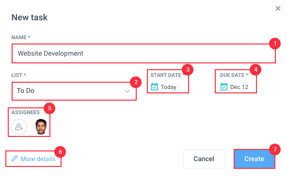
Task: Open the To Do list selector
Action: tap(74, 91)
